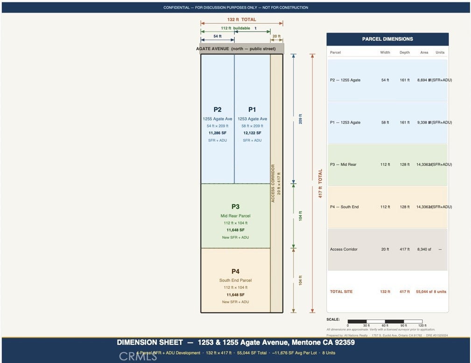Select the "1253 Agate Ave" address in the diagram
Screen dimensions: 471x363
253,119
